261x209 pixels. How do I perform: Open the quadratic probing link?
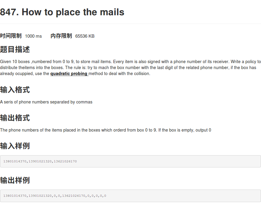pos(69,74)
